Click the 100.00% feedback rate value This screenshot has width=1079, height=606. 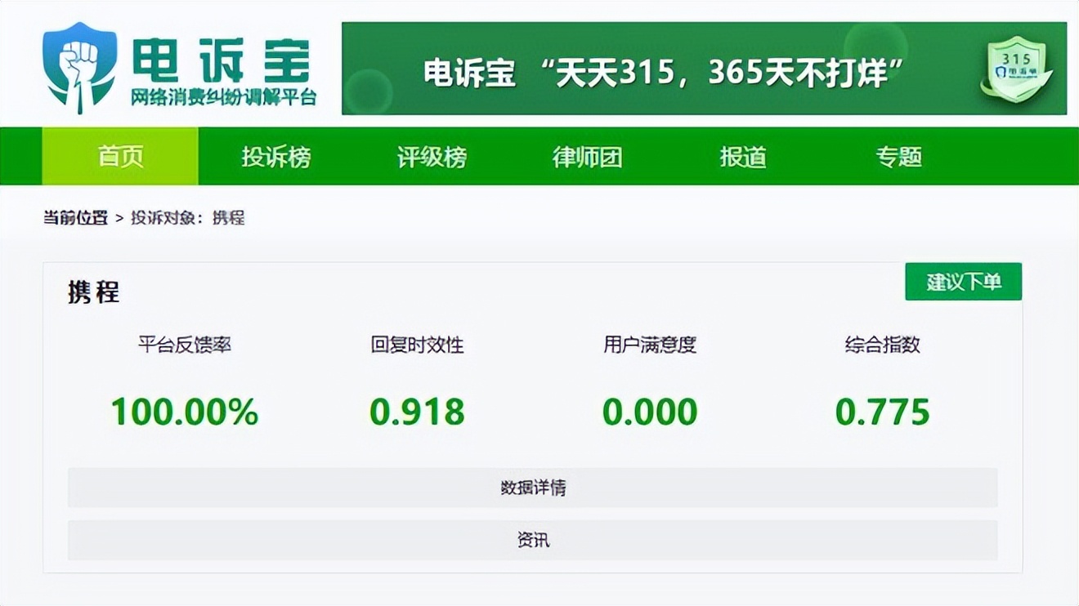[x=185, y=412]
